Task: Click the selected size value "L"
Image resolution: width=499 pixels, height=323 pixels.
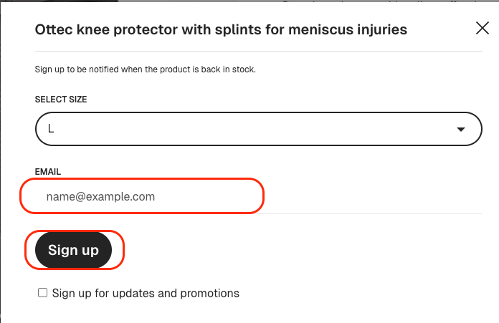Action: pos(52,130)
